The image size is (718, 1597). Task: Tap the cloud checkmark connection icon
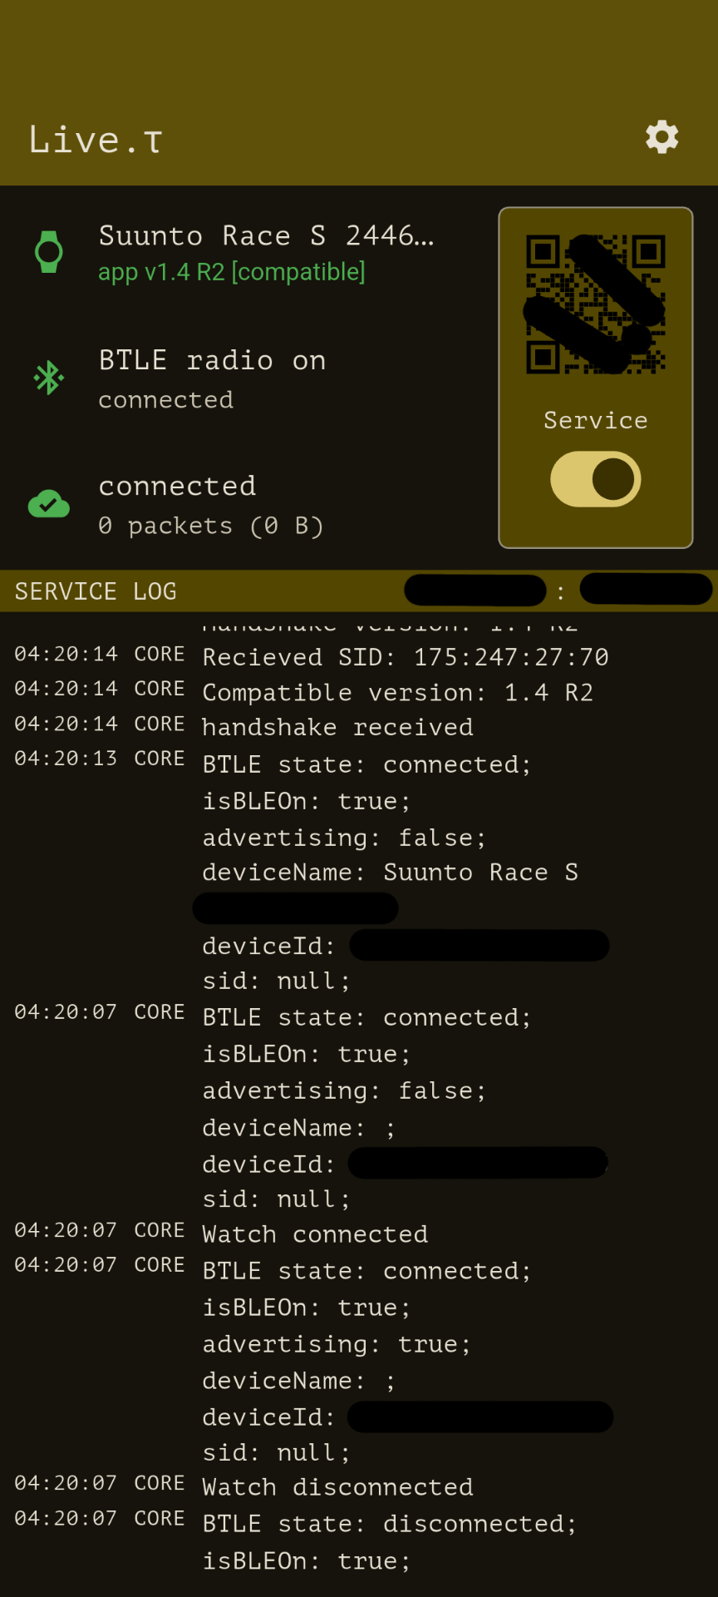(x=49, y=504)
